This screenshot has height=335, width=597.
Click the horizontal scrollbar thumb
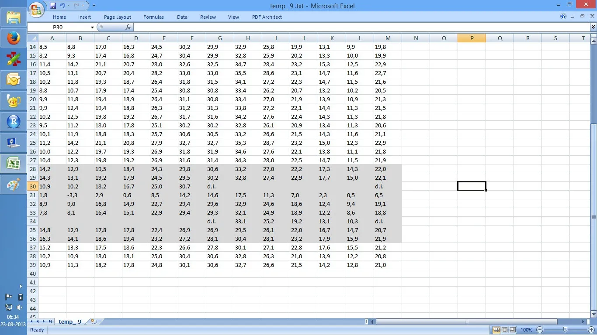[x=466, y=322]
